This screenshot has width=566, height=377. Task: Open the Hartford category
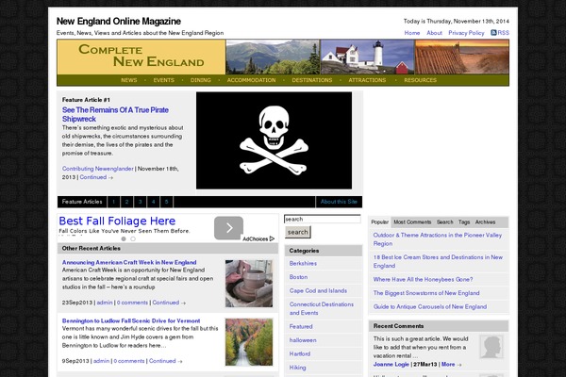(x=300, y=354)
